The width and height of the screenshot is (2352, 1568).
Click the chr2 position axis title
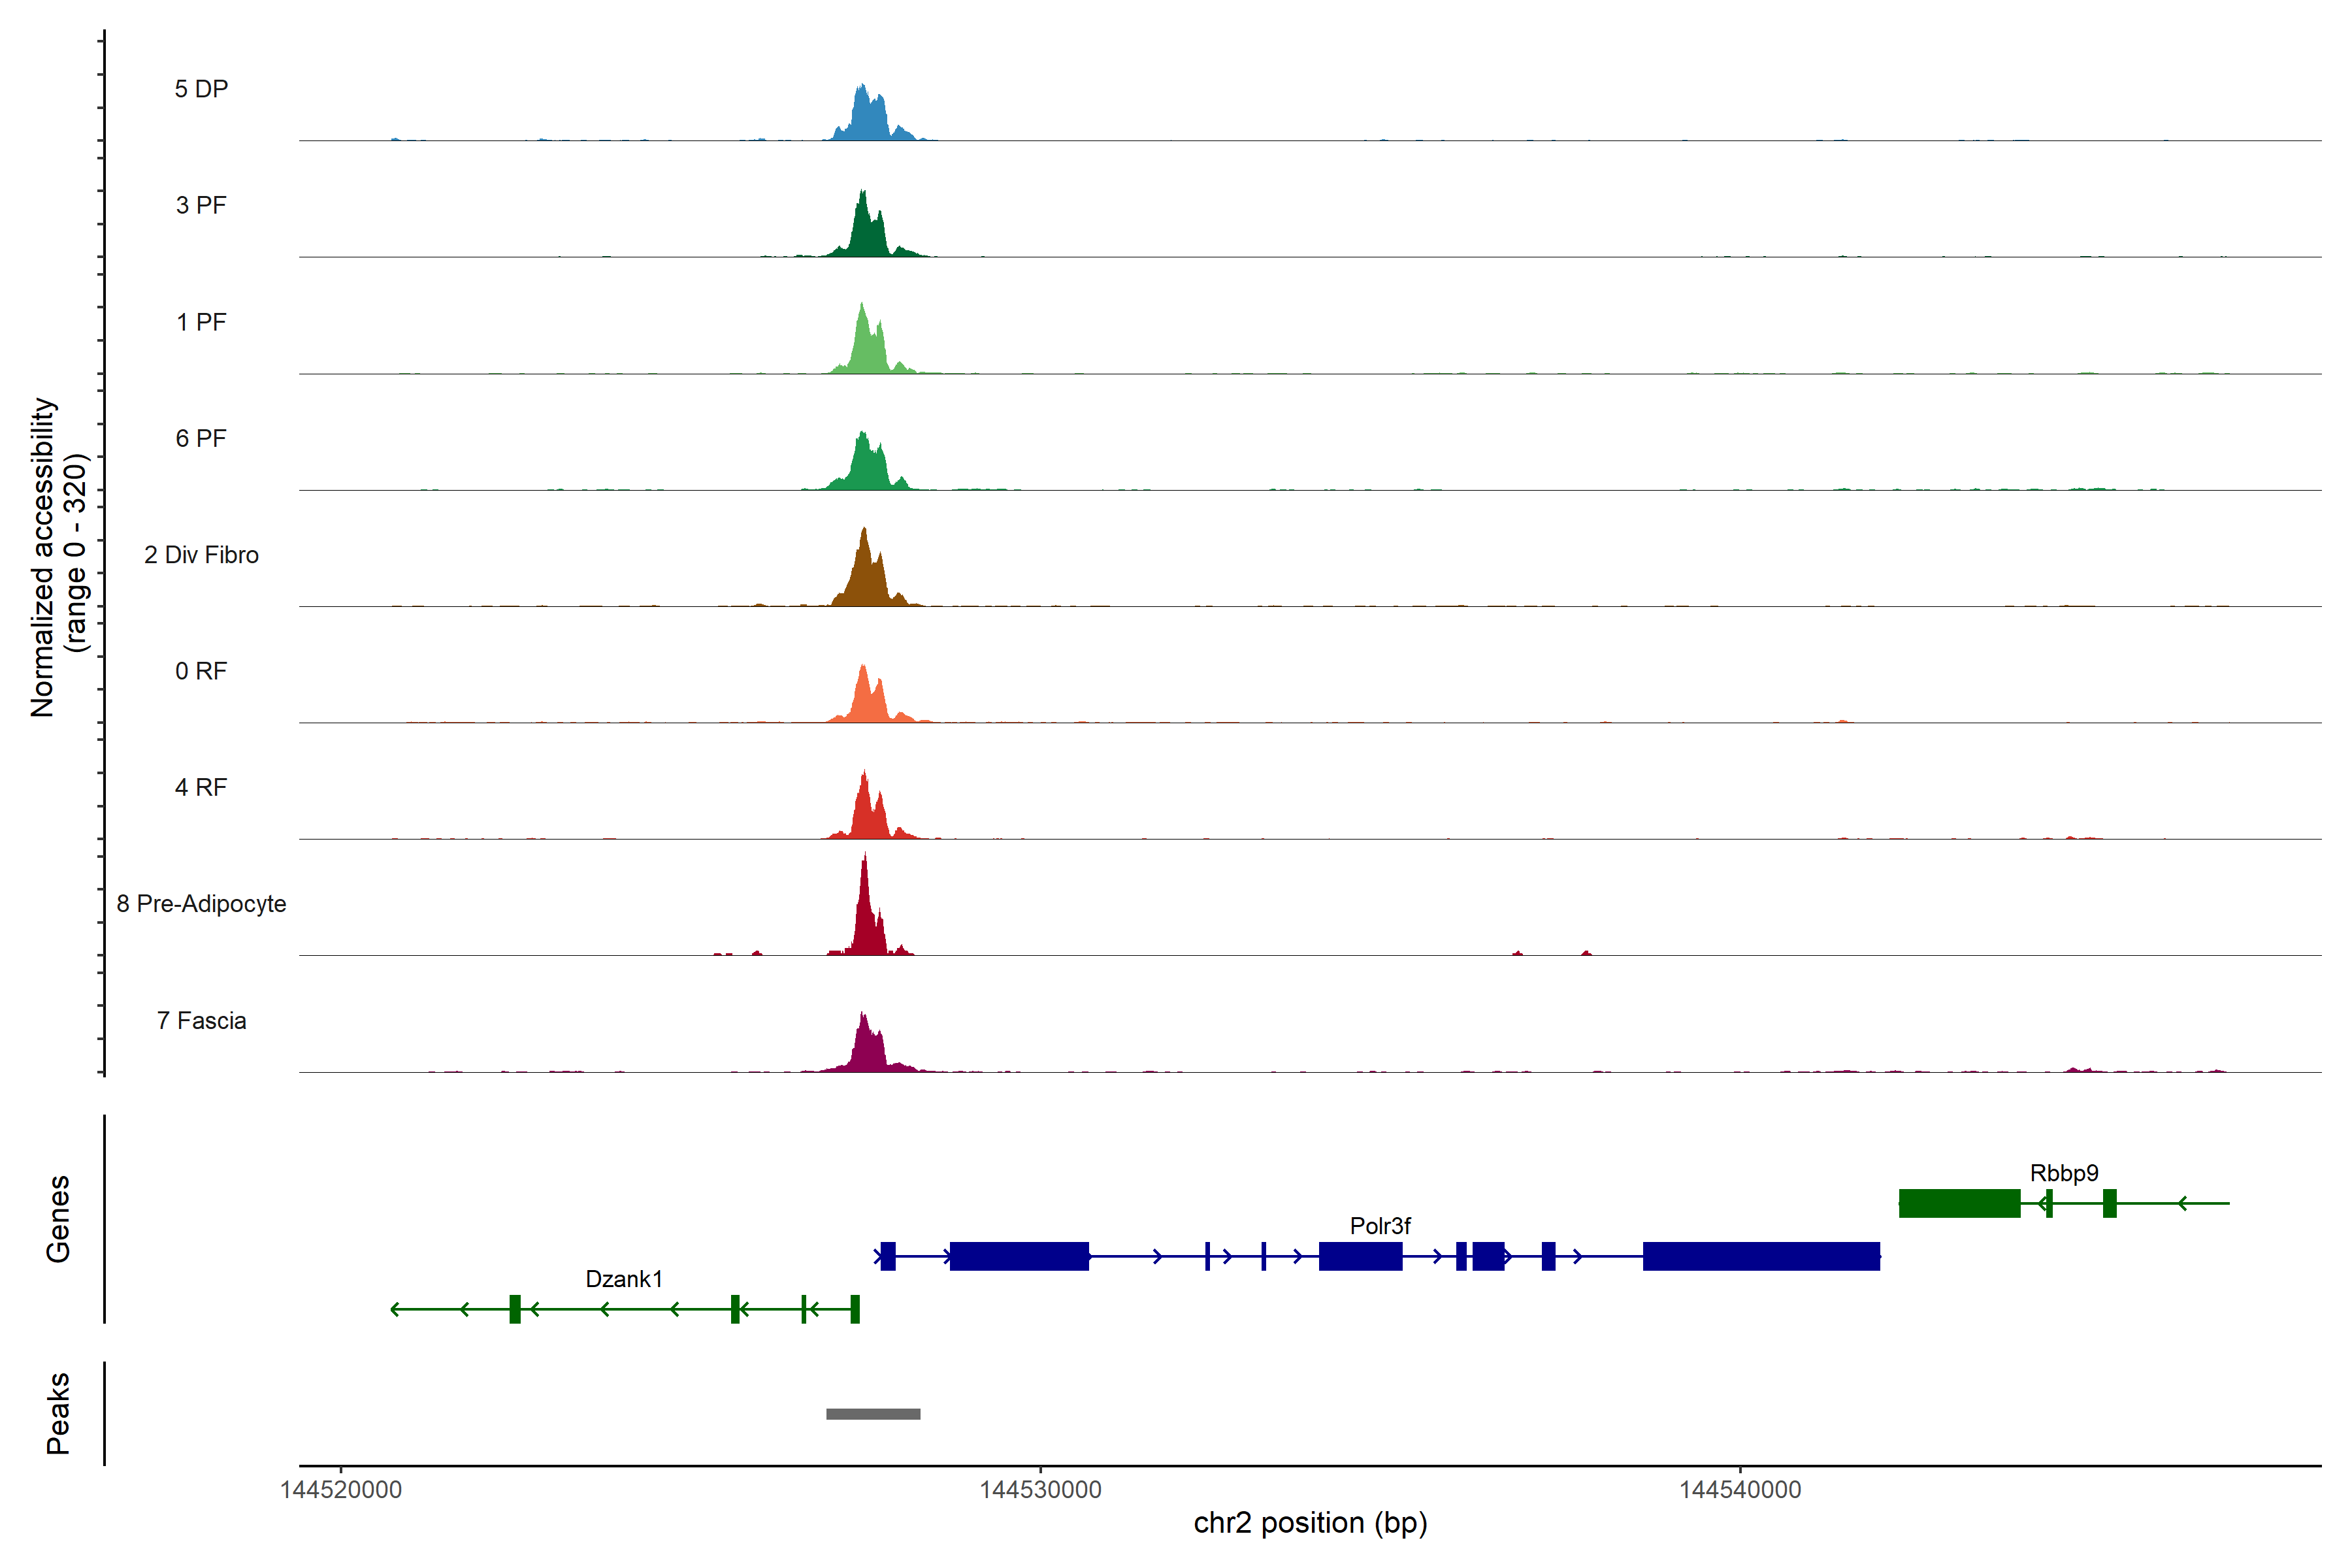pos(1310,1523)
